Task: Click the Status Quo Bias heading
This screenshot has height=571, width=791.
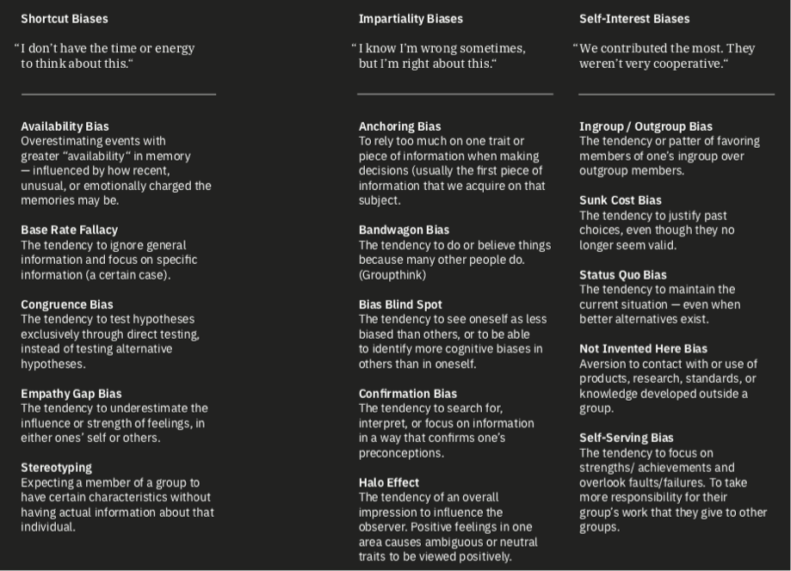Action: (x=623, y=275)
